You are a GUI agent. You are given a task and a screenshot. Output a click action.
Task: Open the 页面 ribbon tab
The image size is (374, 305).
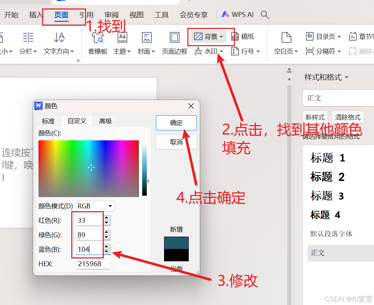[x=61, y=15]
